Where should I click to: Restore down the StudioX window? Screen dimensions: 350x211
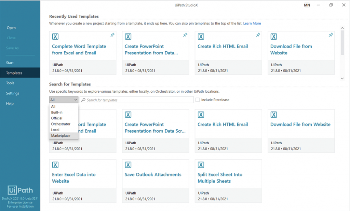pyautogui.click(x=331, y=5)
